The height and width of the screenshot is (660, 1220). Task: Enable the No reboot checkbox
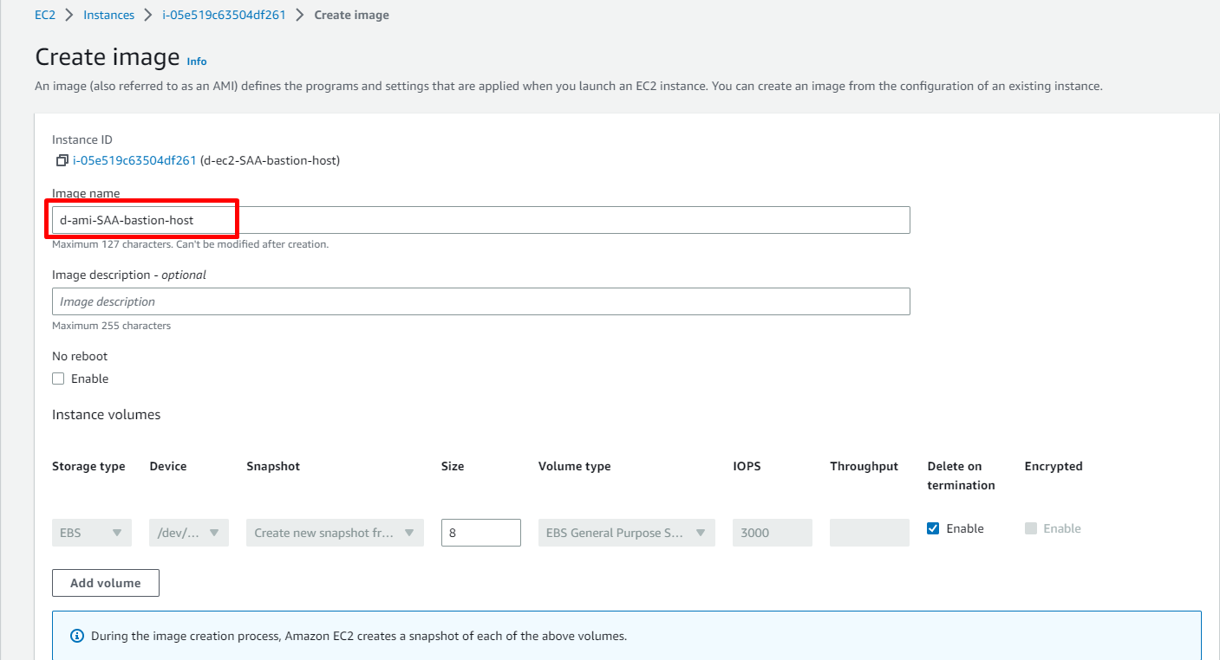(58, 379)
